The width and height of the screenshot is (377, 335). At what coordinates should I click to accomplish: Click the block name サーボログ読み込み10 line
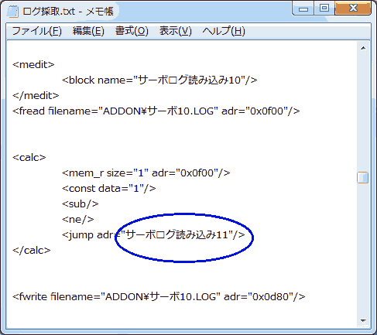point(159,80)
